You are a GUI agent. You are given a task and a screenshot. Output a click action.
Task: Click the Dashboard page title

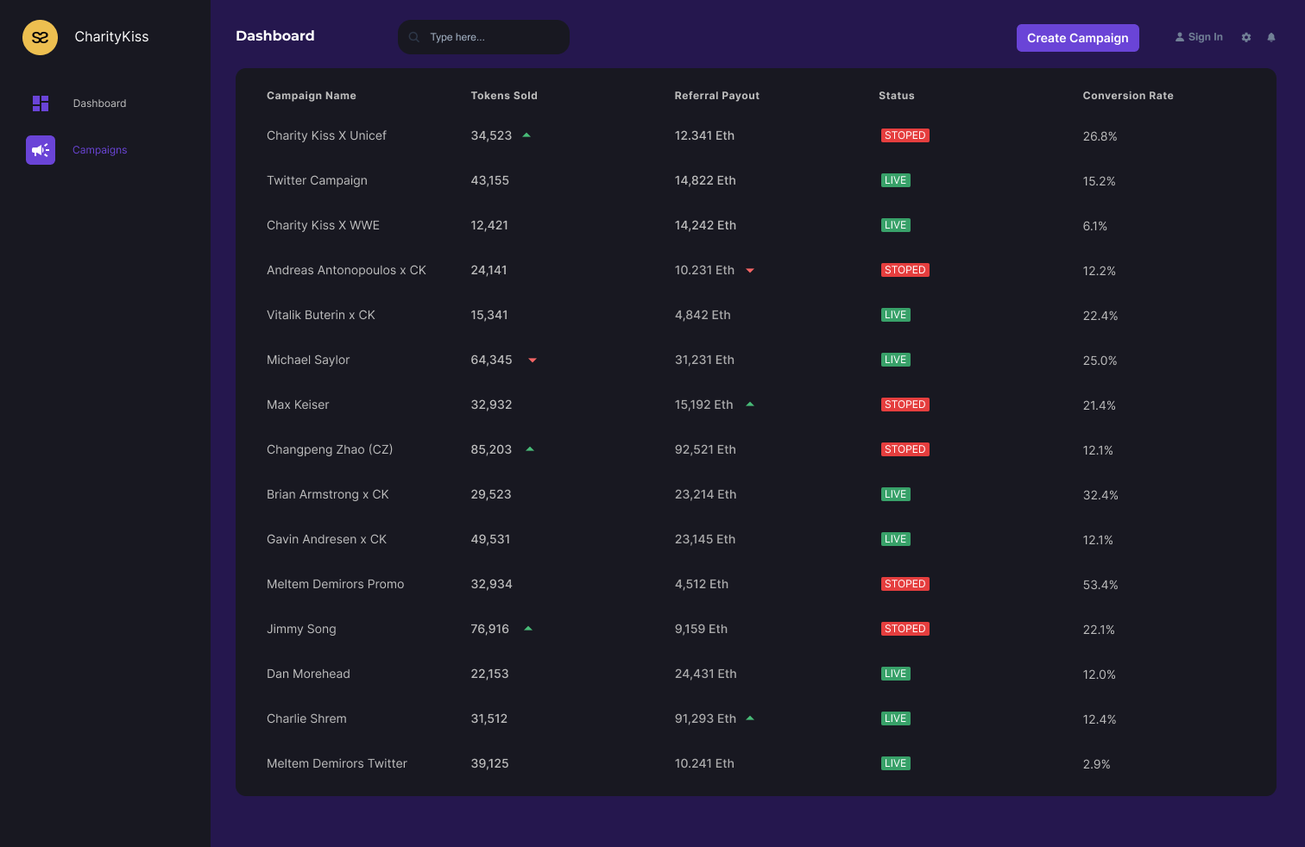click(275, 35)
